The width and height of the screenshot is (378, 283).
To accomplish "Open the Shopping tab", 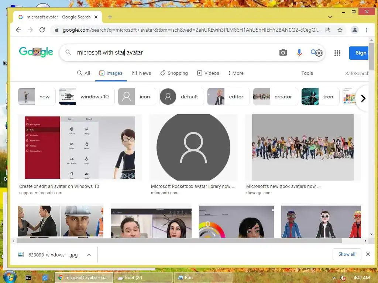I will pos(174,73).
